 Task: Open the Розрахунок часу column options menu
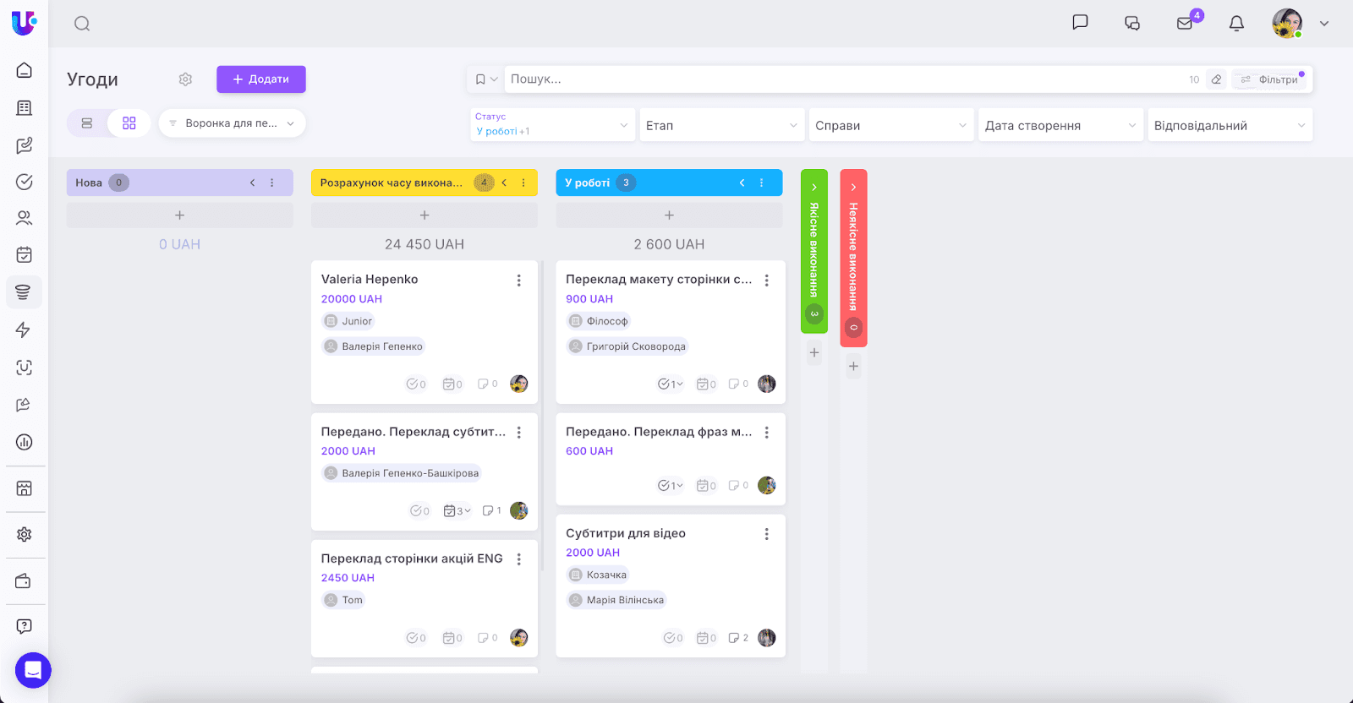point(523,183)
